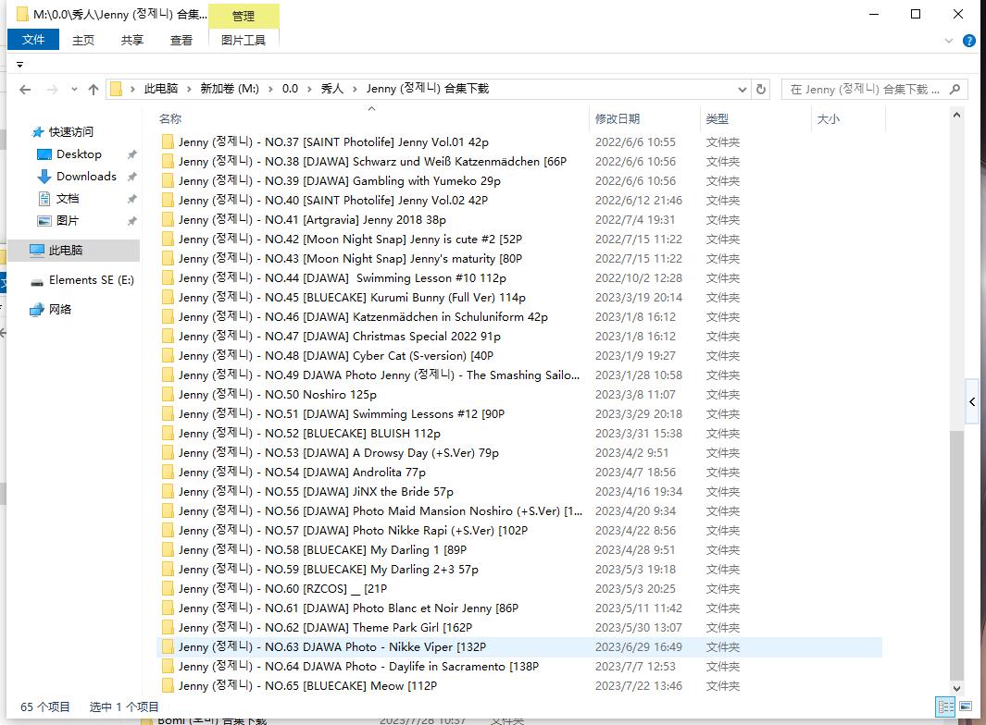
Task: Open the address bar history dropdown
Action: pos(742,89)
